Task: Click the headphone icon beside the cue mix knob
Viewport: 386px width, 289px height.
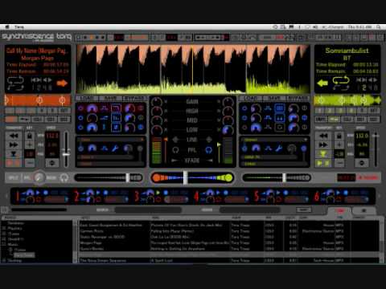Action: [x=64, y=177]
